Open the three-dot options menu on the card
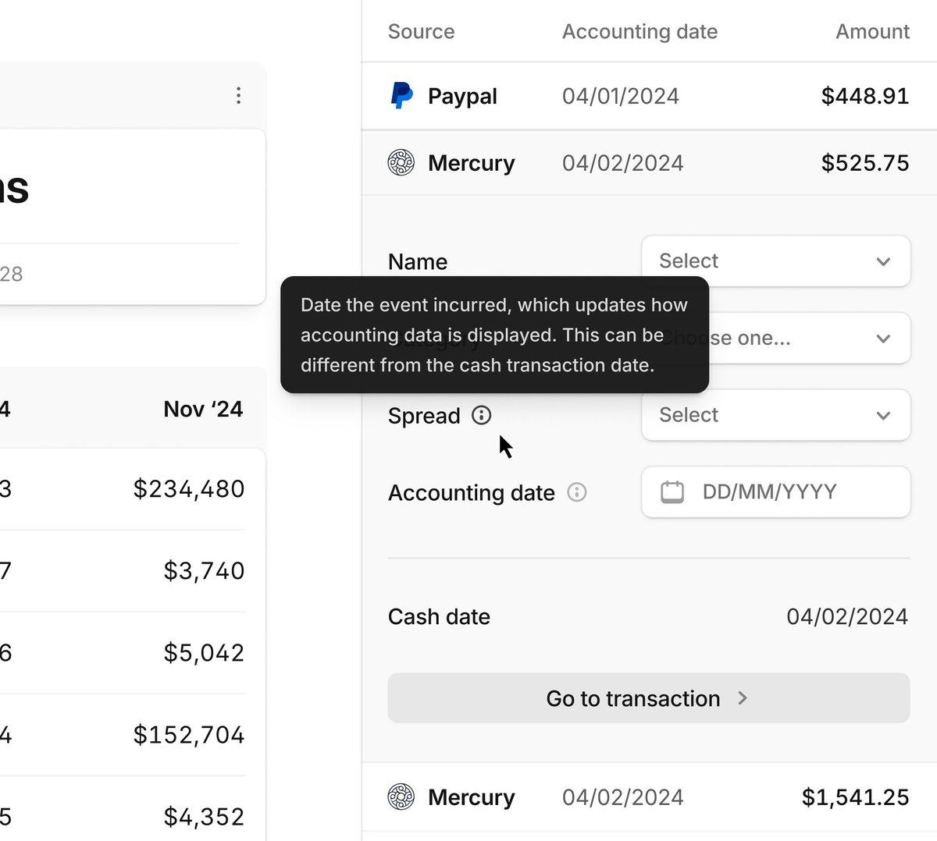Viewport: 937px width, 841px height. click(x=238, y=95)
